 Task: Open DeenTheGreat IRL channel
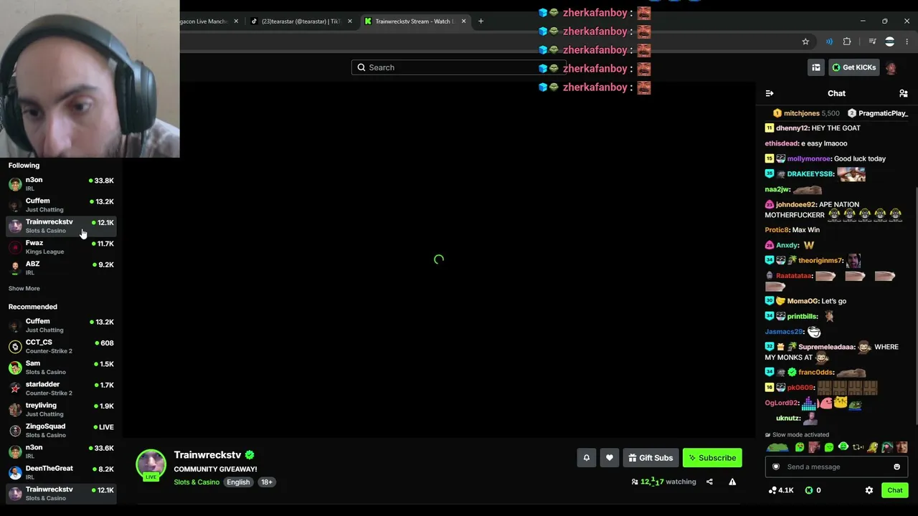click(61, 472)
